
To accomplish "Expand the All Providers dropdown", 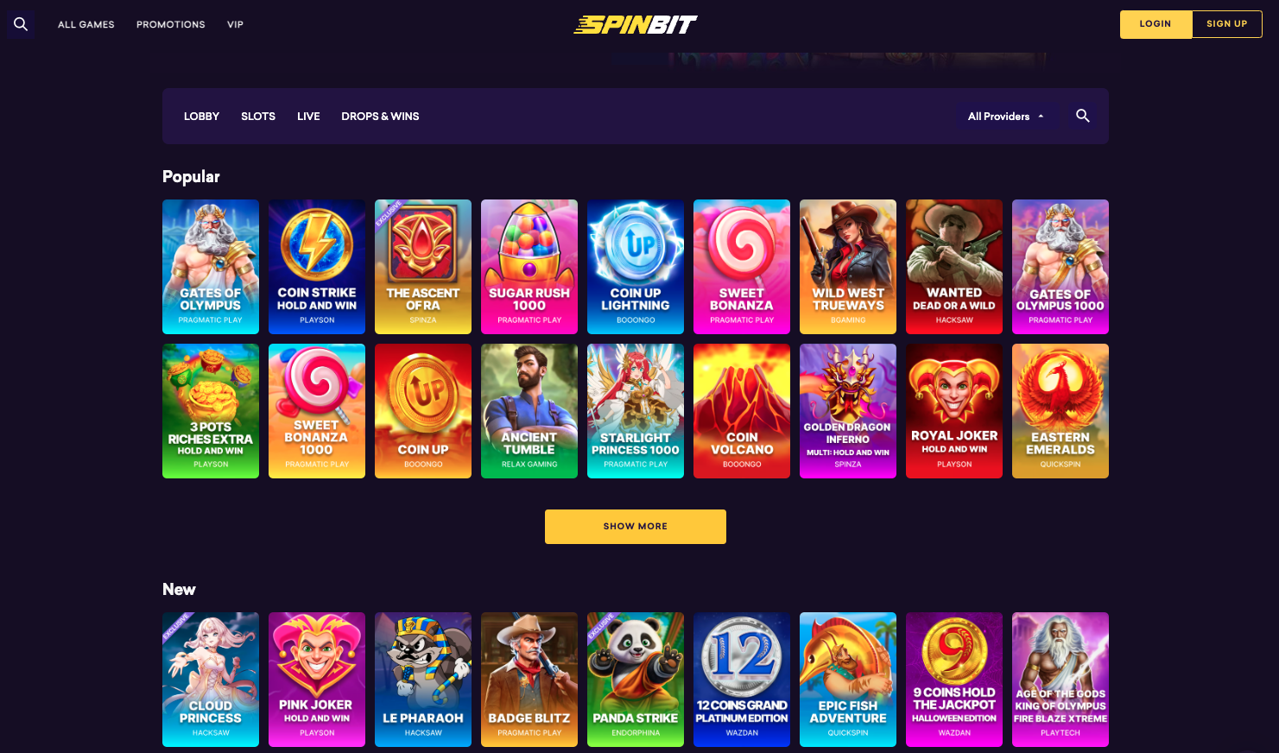I will pos(1007,117).
